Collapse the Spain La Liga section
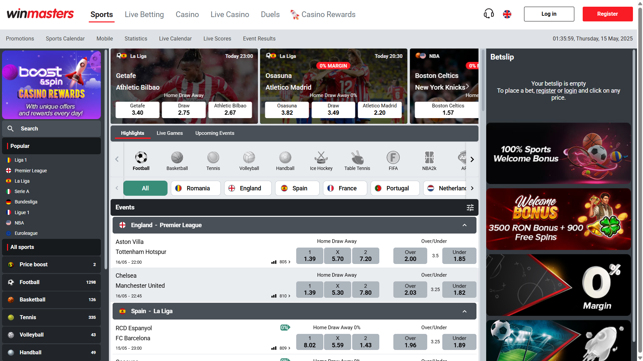This screenshot has height=361, width=643. 464,311
